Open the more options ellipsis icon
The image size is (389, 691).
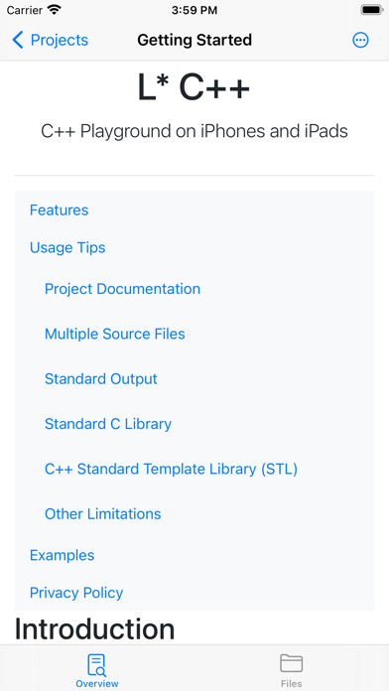pyautogui.click(x=360, y=41)
